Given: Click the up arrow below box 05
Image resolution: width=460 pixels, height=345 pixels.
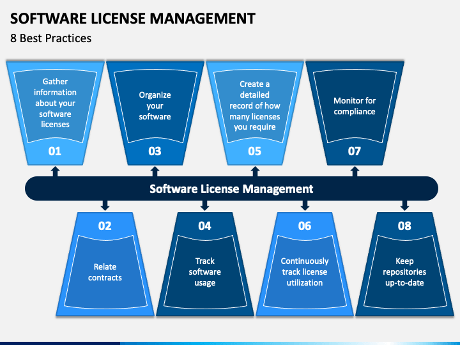Looking at the screenshot, I should coord(255,171).
